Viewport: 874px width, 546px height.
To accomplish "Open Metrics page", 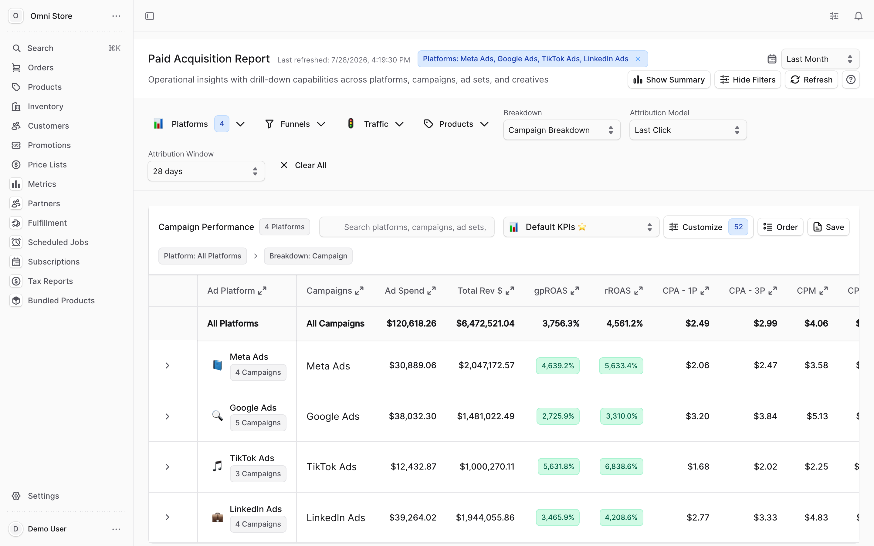I will [x=66, y=184].
